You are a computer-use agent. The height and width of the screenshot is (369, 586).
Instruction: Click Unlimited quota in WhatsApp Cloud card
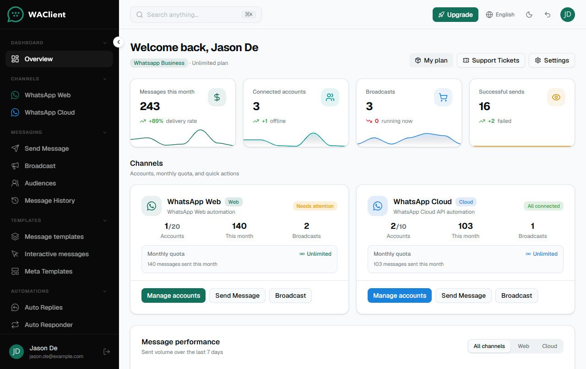542,254
